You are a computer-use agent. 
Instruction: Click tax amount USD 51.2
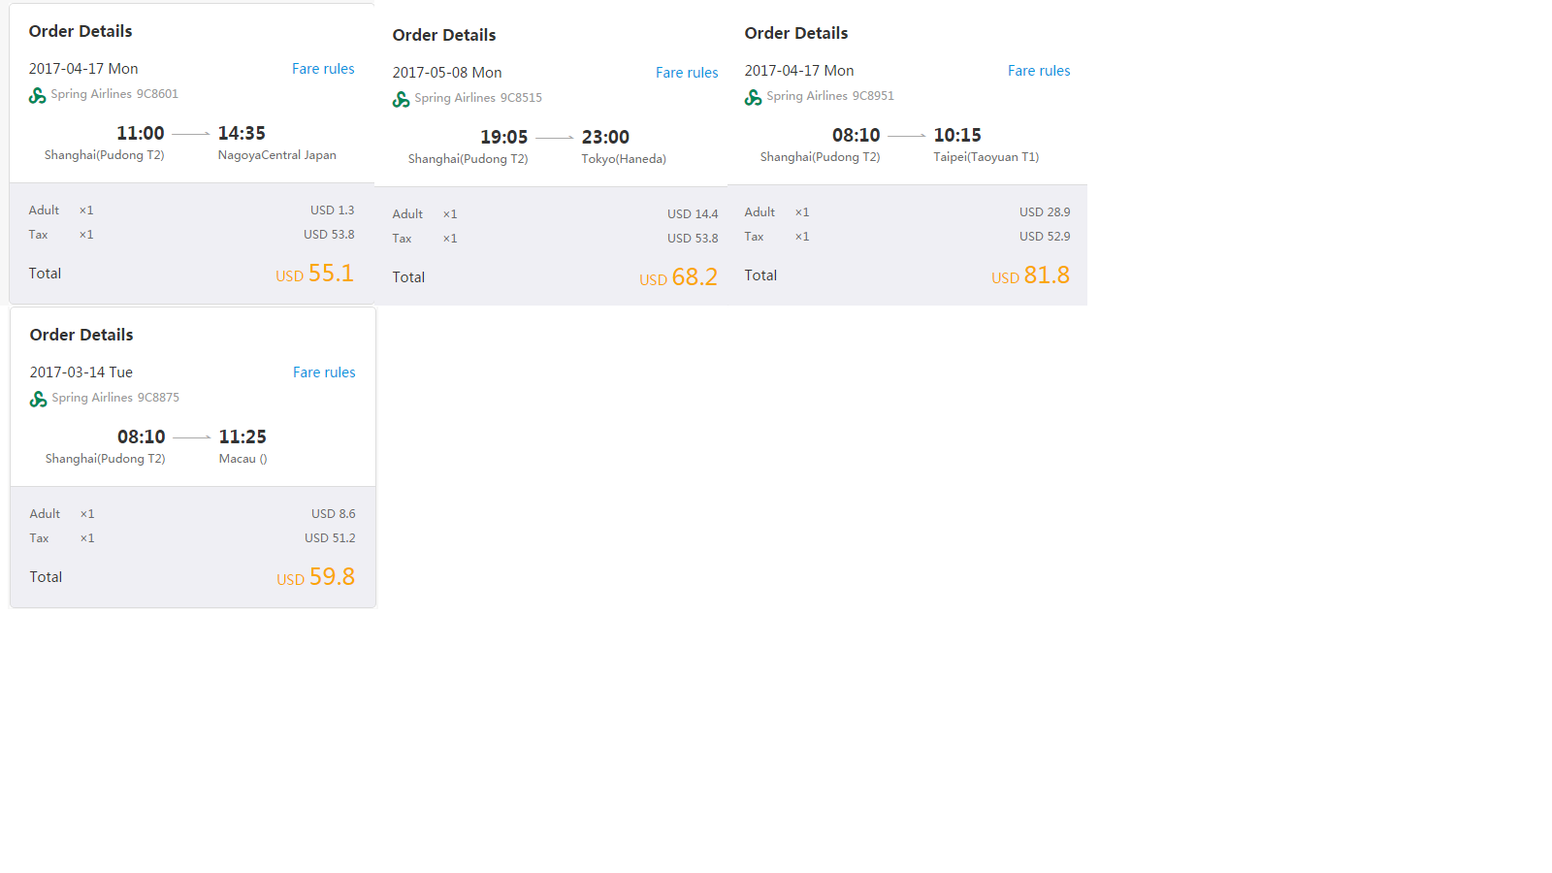[x=330, y=538]
